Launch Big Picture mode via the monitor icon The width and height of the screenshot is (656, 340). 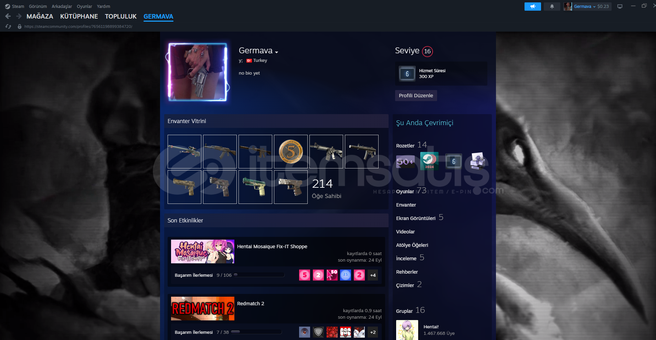(x=620, y=7)
